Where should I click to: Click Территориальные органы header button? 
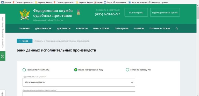click(x=165, y=12)
